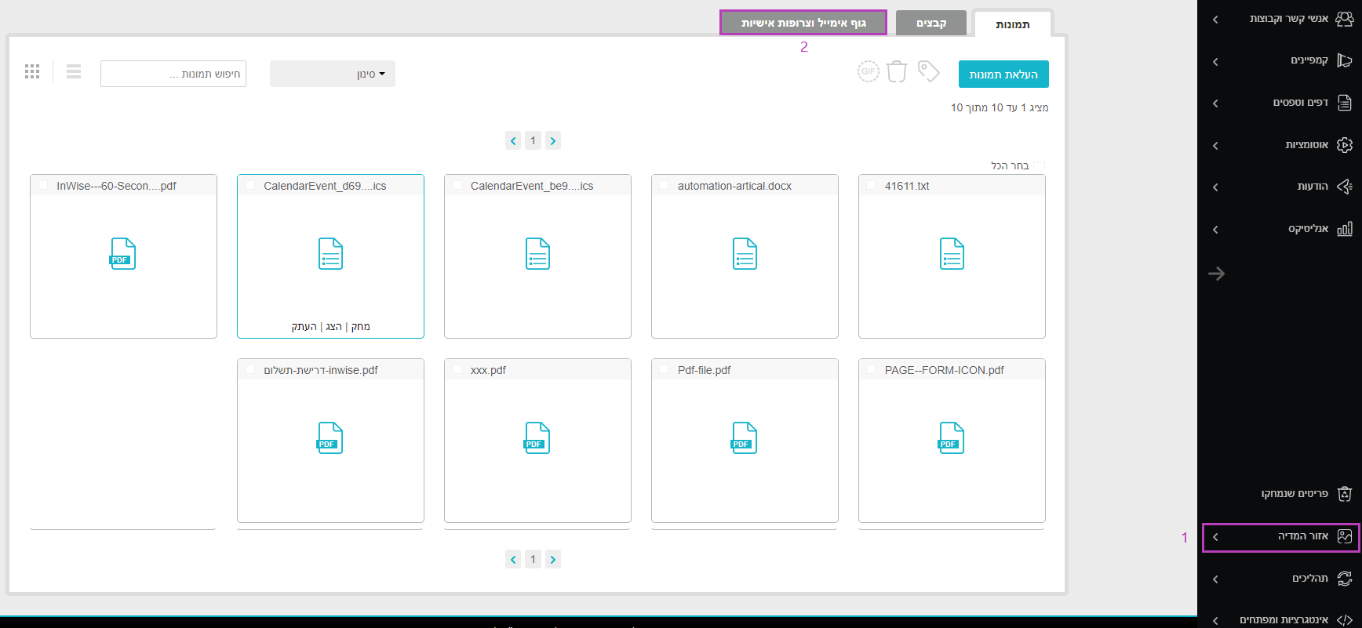Expand the דפים וטפסים chevron
This screenshot has width=1362, height=628.
tap(1215, 103)
